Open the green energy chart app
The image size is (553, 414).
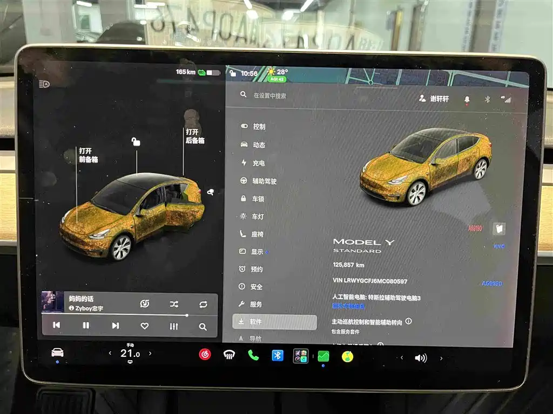(323, 356)
